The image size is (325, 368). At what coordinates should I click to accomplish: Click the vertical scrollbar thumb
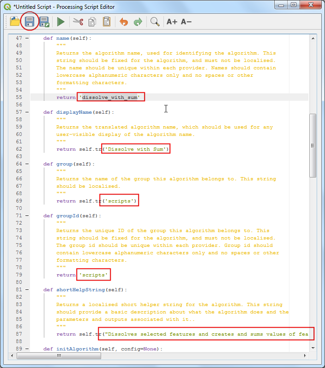(x=313, y=145)
